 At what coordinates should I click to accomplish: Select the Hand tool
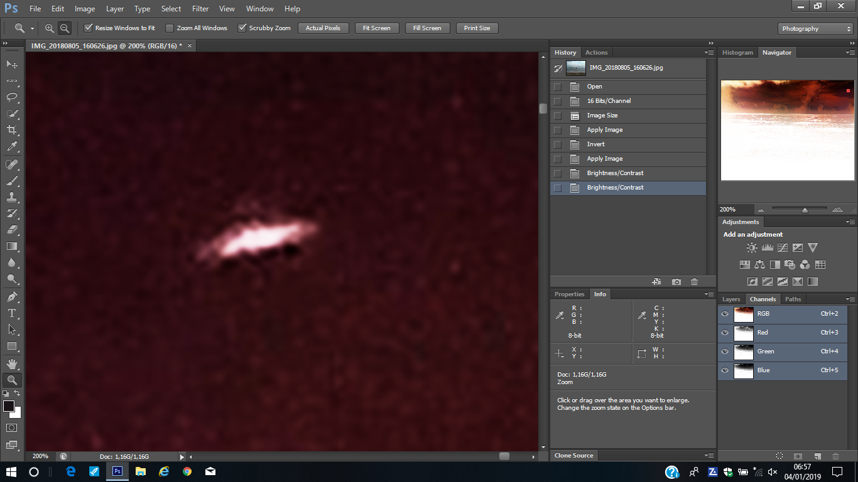pos(12,363)
